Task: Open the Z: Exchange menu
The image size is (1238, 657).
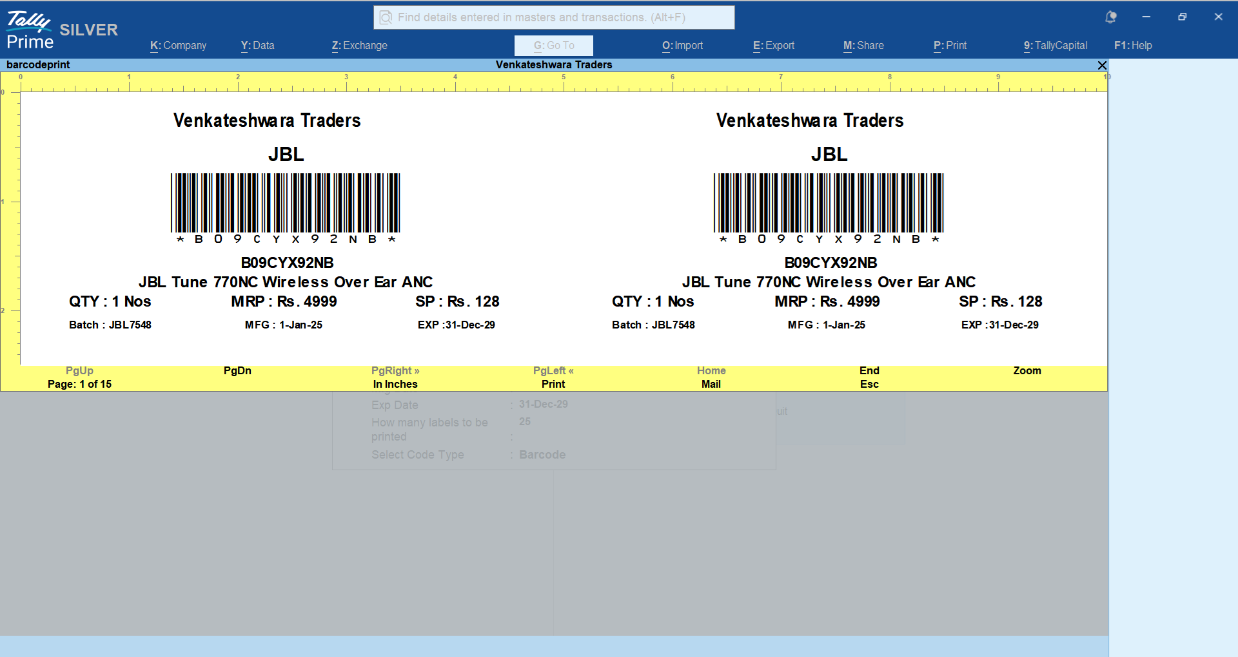Action: pyautogui.click(x=359, y=46)
